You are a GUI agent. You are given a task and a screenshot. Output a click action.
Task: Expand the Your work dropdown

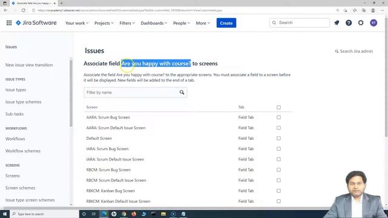(x=77, y=23)
